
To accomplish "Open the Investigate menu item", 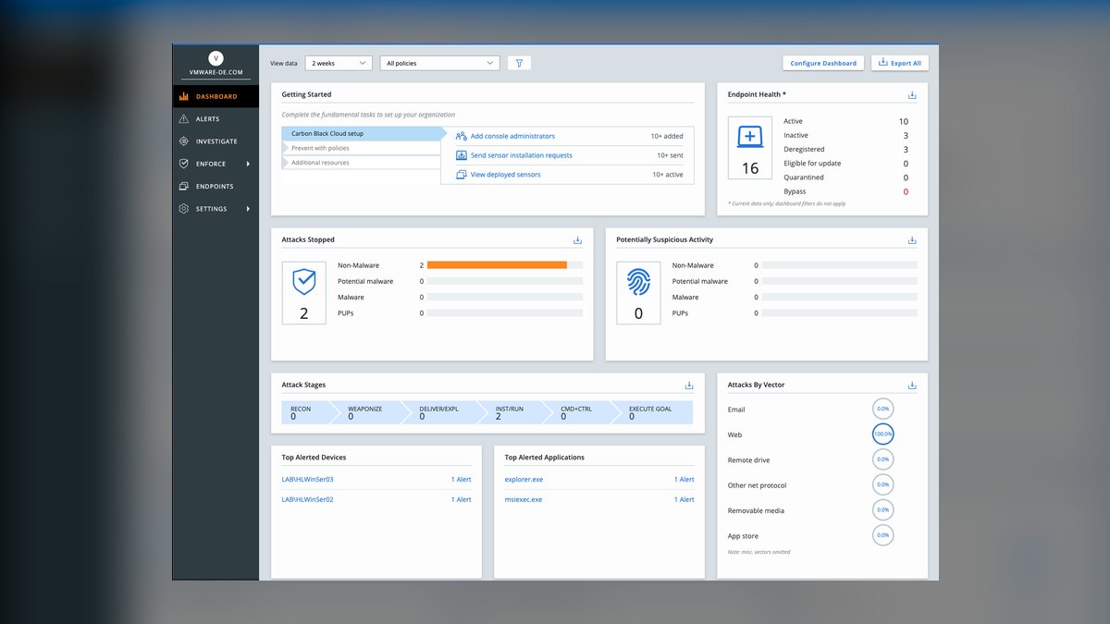I will 216,141.
